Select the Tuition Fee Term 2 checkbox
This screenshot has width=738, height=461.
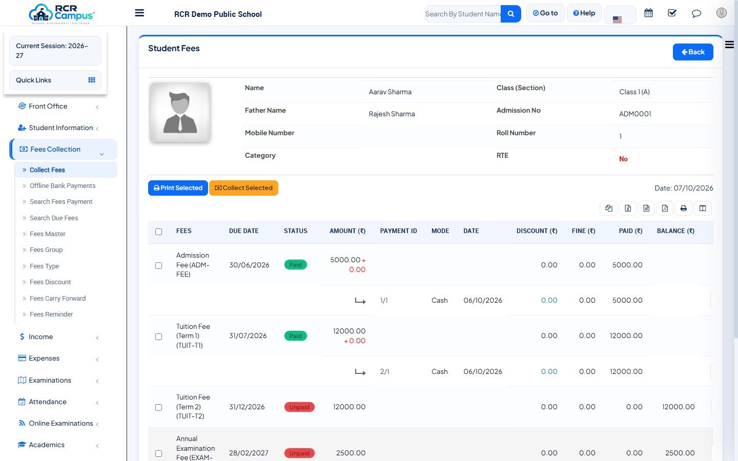click(158, 407)
